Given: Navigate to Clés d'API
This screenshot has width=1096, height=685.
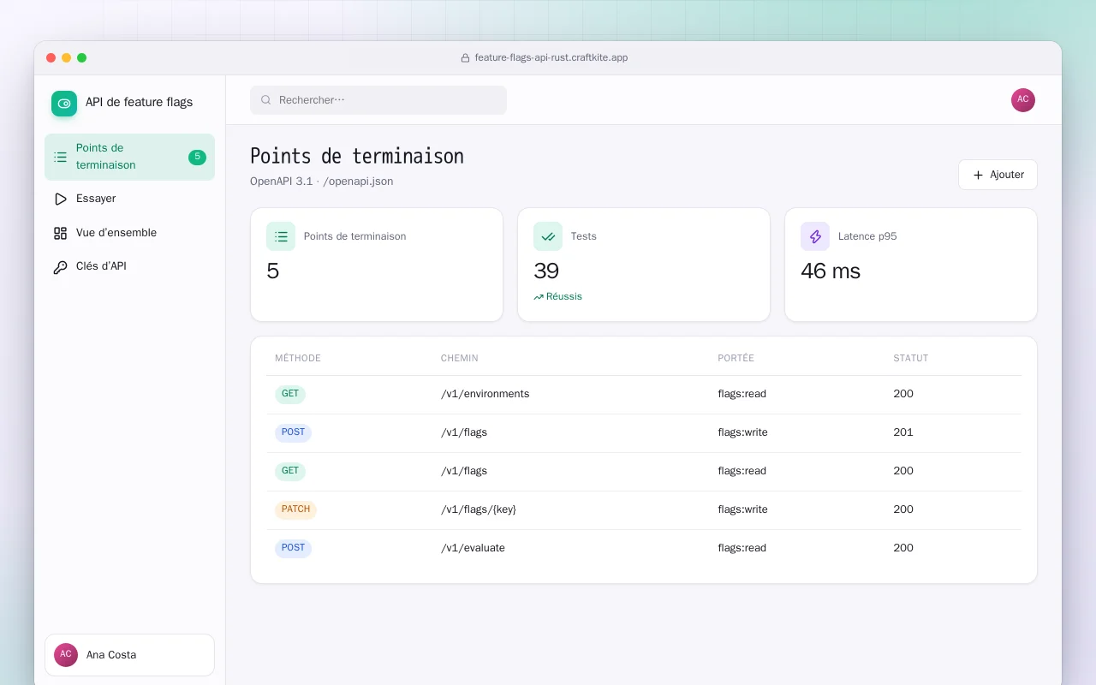Looking at the screenshot, I should [129, 266].
